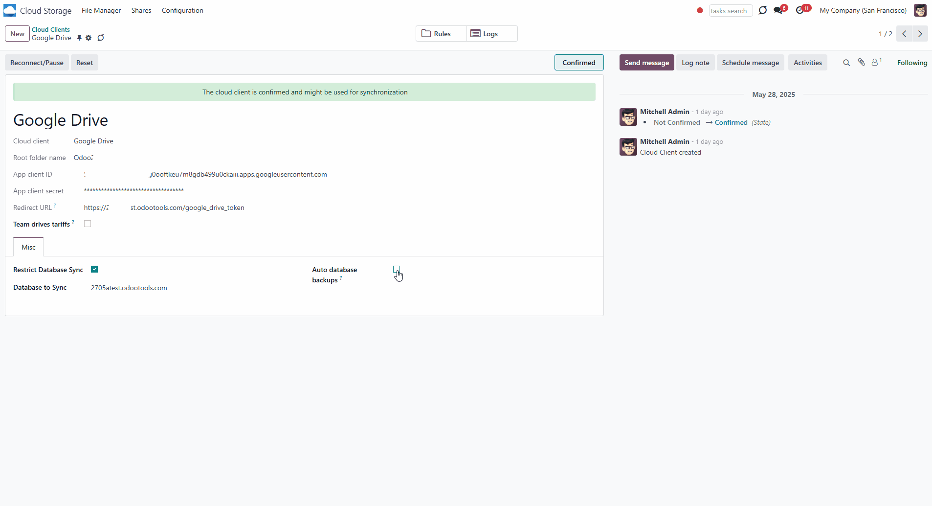The height and width of the screenshot is (506, 932).
Task: Open the gear actions menu in breadcrumb
Action: point(89,38)
